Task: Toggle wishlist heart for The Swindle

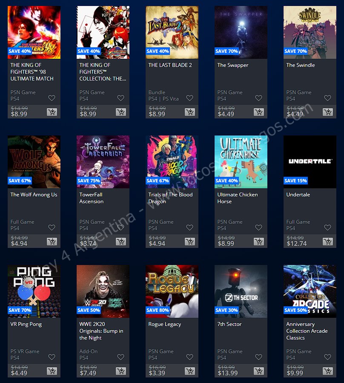Action: (x=328, y=98)
